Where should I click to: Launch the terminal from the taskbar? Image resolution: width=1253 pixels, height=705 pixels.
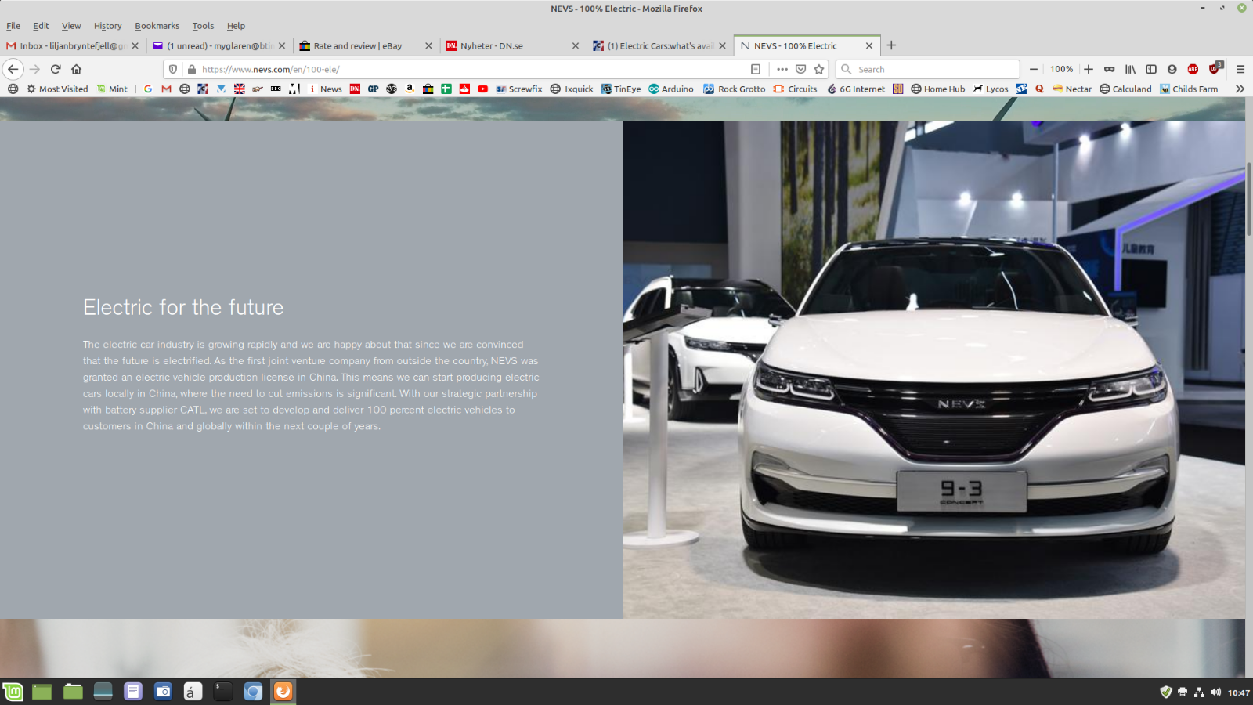(223, 692)
